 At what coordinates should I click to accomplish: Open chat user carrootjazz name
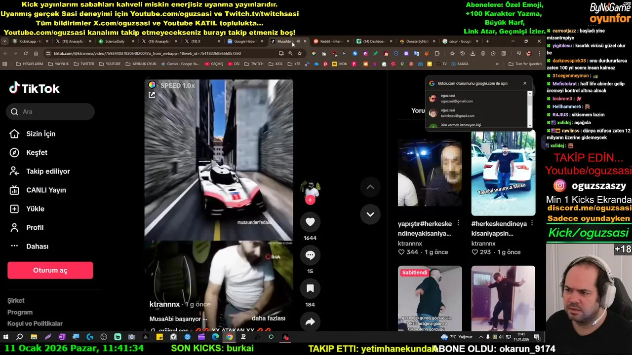click(x=564, y=31)
